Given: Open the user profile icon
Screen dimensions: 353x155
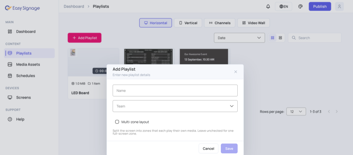Looking at the screenshot, I should click(339, 6).
